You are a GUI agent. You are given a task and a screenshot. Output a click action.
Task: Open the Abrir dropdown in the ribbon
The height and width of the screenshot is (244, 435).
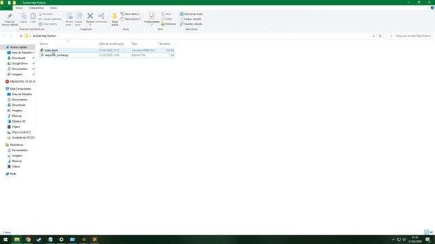(167, 14)
